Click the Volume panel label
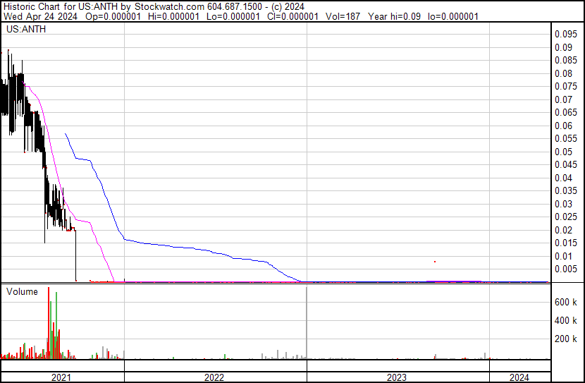585x383 pixels. click(x=22, y=291)
